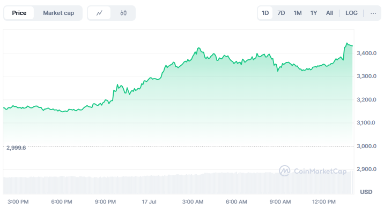This screenshot has height=210, width=384.
Task: Click the 6:00 PM time axis label
Action: (x=62, y=201)
